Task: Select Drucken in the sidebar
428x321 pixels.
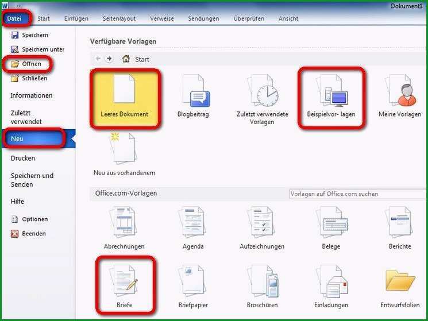Action: click(x=23, y=158)
